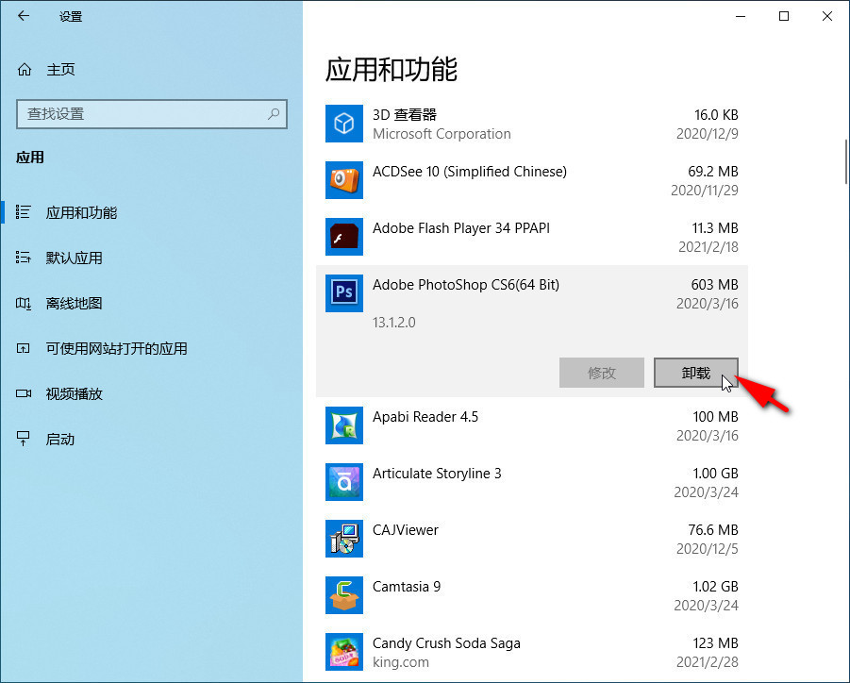Open the home icon next to 主页
The width and height of the screenshot is (850, 683).
[x=25, y=70]
